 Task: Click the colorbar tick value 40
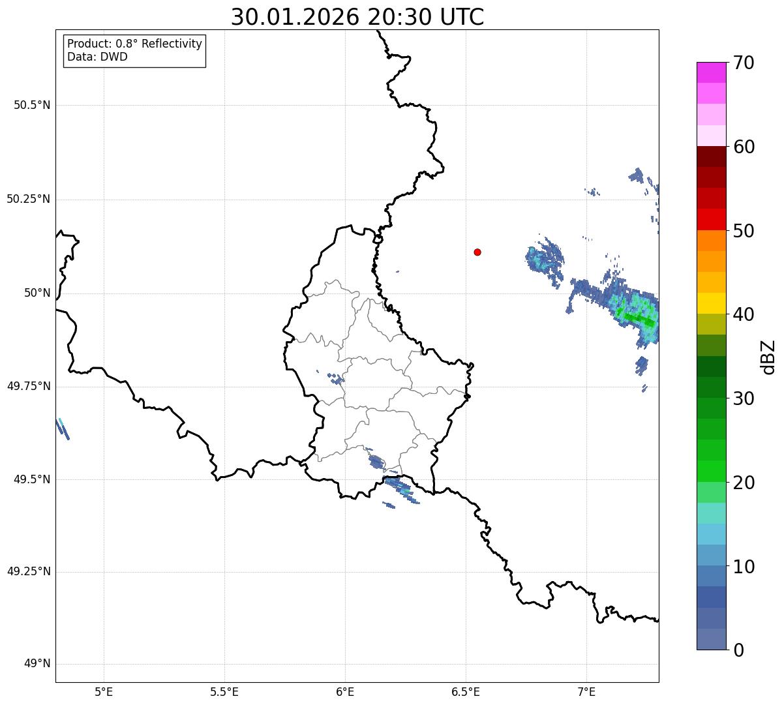(x=744, y=314)
